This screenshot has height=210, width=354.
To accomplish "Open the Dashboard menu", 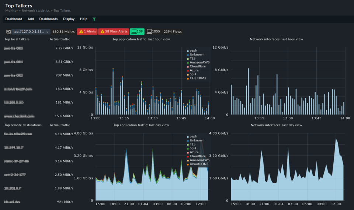I will [x=14, y=19].
